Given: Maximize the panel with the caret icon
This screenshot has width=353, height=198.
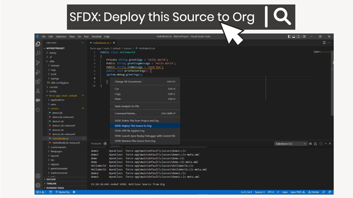Looking at the screenshot, I should pos(326,144).
